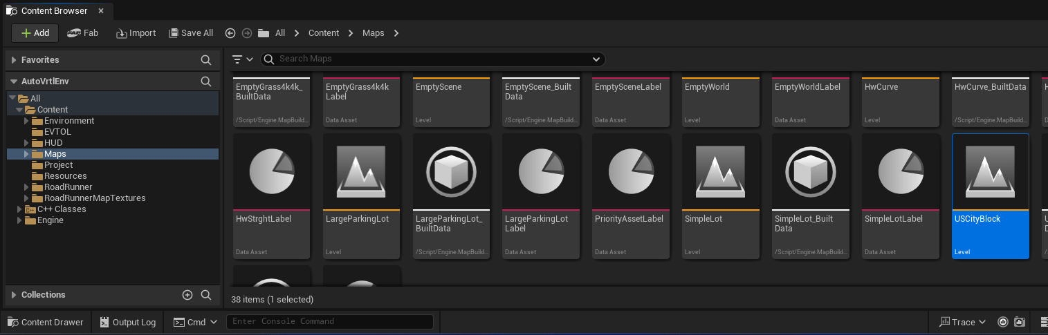This screenshot has width=1048, height=335.
Task: Add a new collection
Action: pos(187,295)
